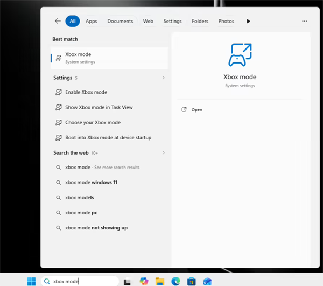Open Microsoft Store from taskbar
This screenshot has width=323, height=286.
(x=191, y=282)
